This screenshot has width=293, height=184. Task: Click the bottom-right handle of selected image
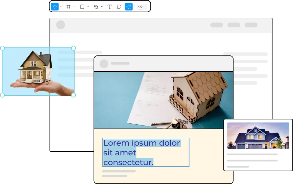[x=73, y=95]
